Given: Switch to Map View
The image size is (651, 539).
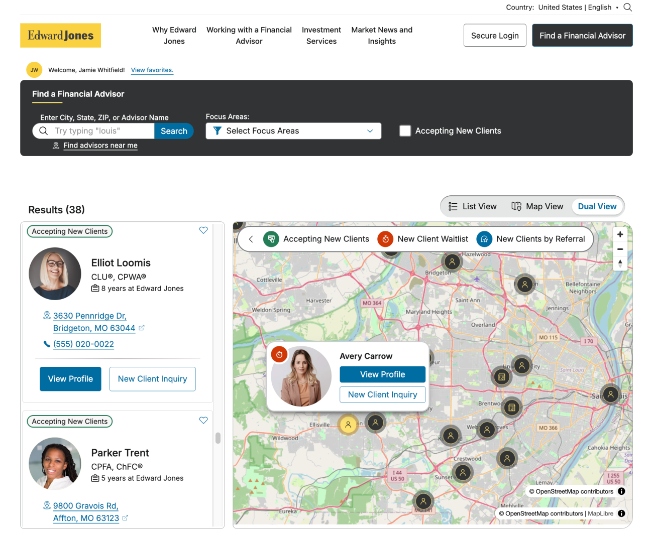Looking at the screenshot, I should pyautogui.click(x=537, y=207).
